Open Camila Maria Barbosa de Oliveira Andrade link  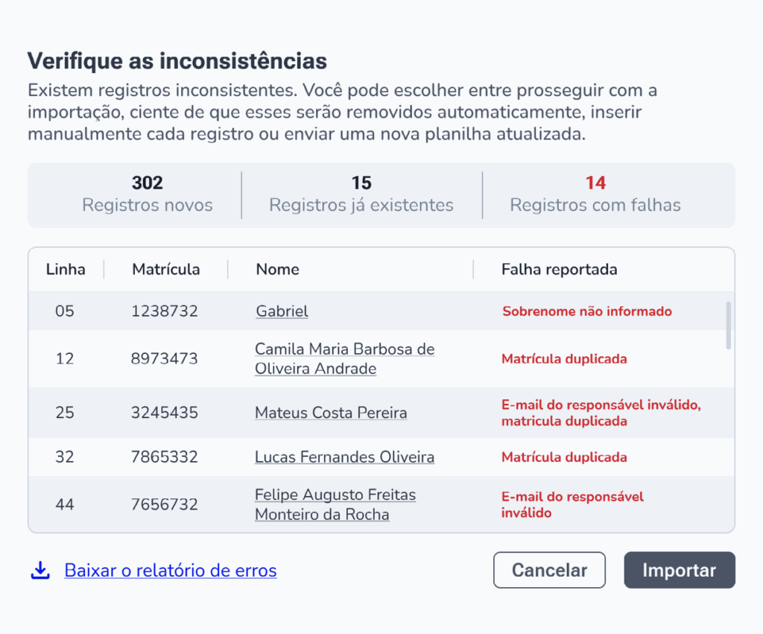coord(344,358)
